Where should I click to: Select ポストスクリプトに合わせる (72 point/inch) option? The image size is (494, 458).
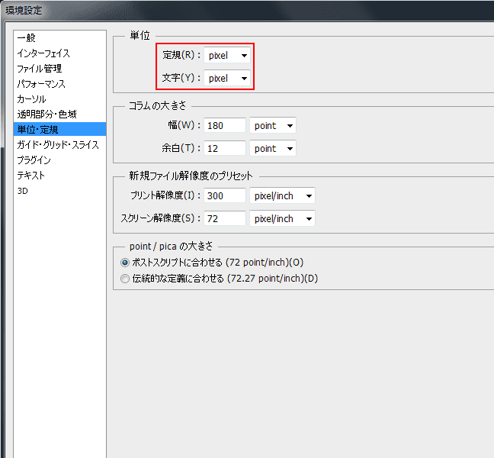(x=126, y=263)
